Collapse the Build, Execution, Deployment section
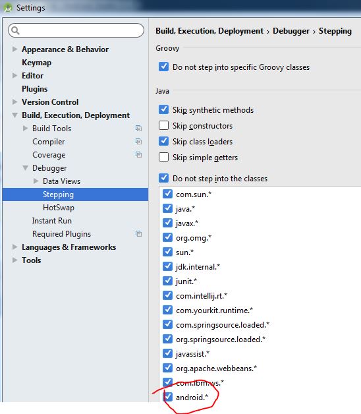The height and width of the screenshot is (414, 361). [14, 115]
